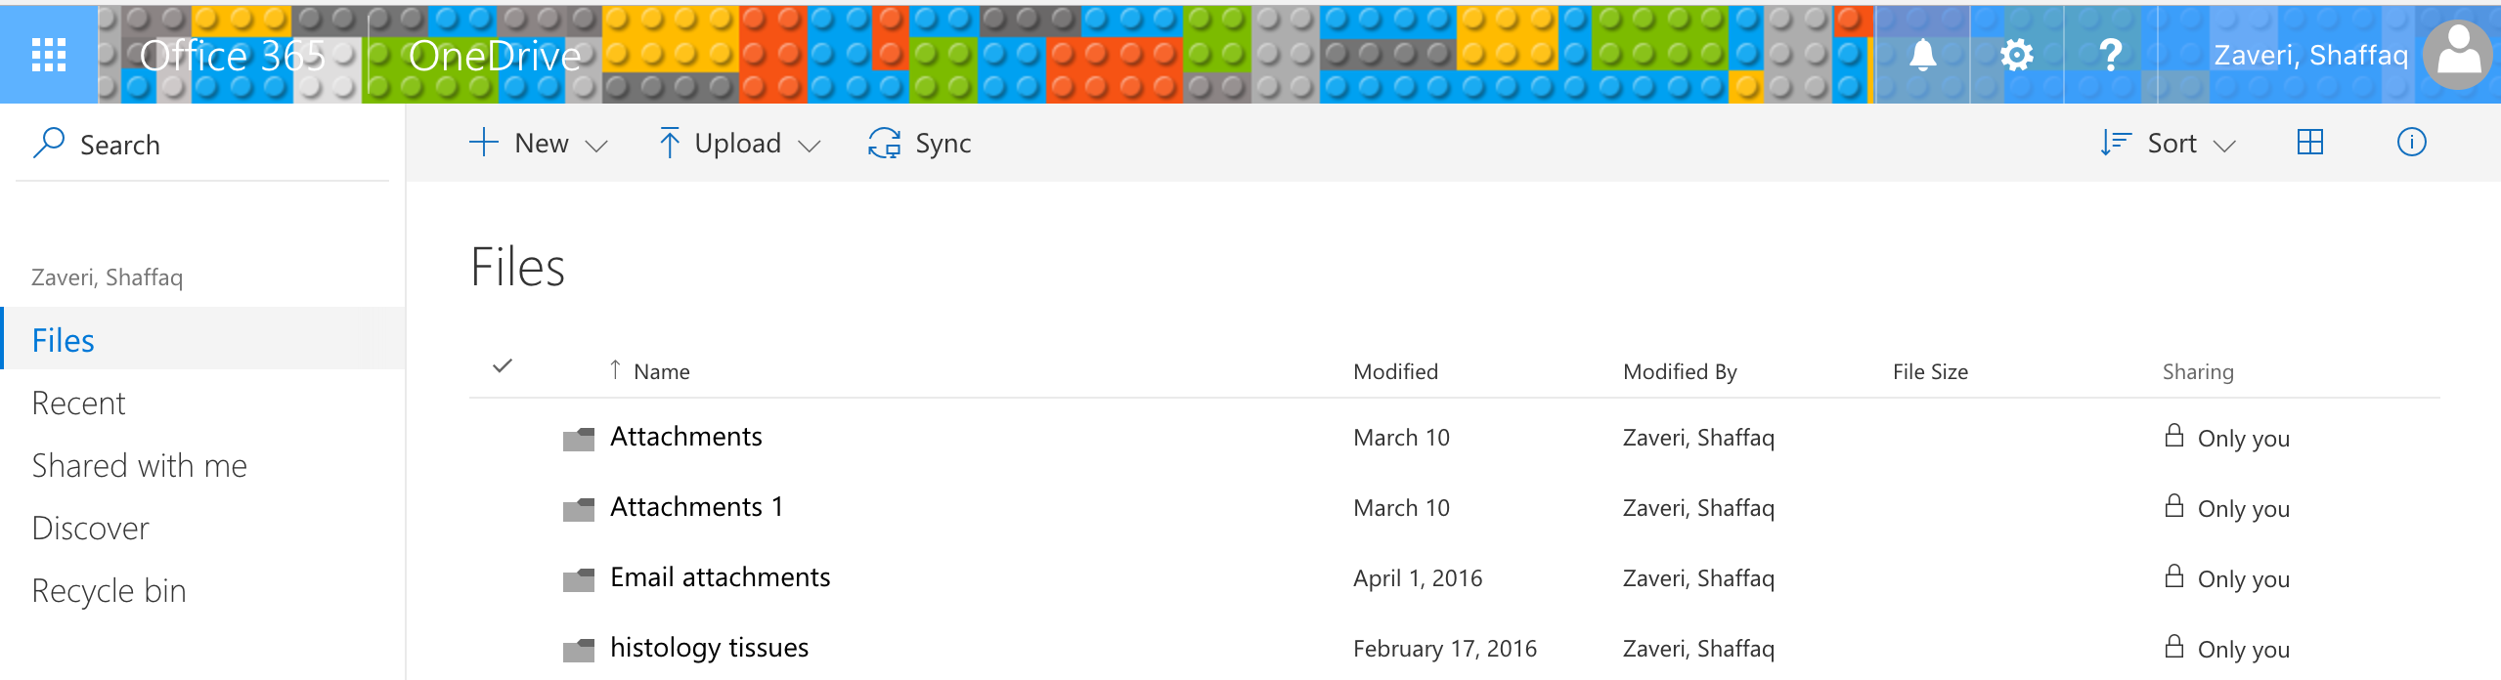Screen dimensions: 2501x680
Task: Open the settings gear menu
Action: point(2016,55)
